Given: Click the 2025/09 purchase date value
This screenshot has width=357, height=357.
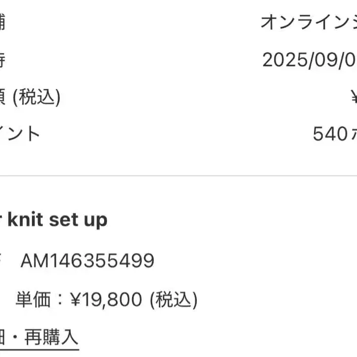Looking at the screenshot, I should click(x=308, y=60).
